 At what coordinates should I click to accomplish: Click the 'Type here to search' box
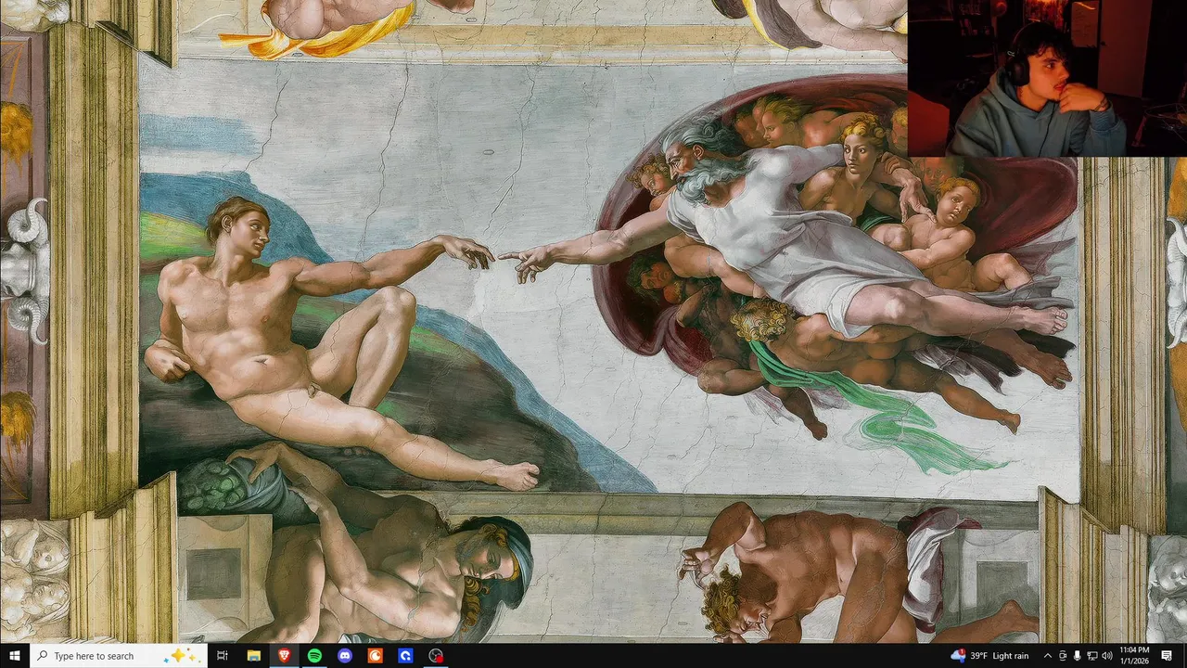point(118,656)
